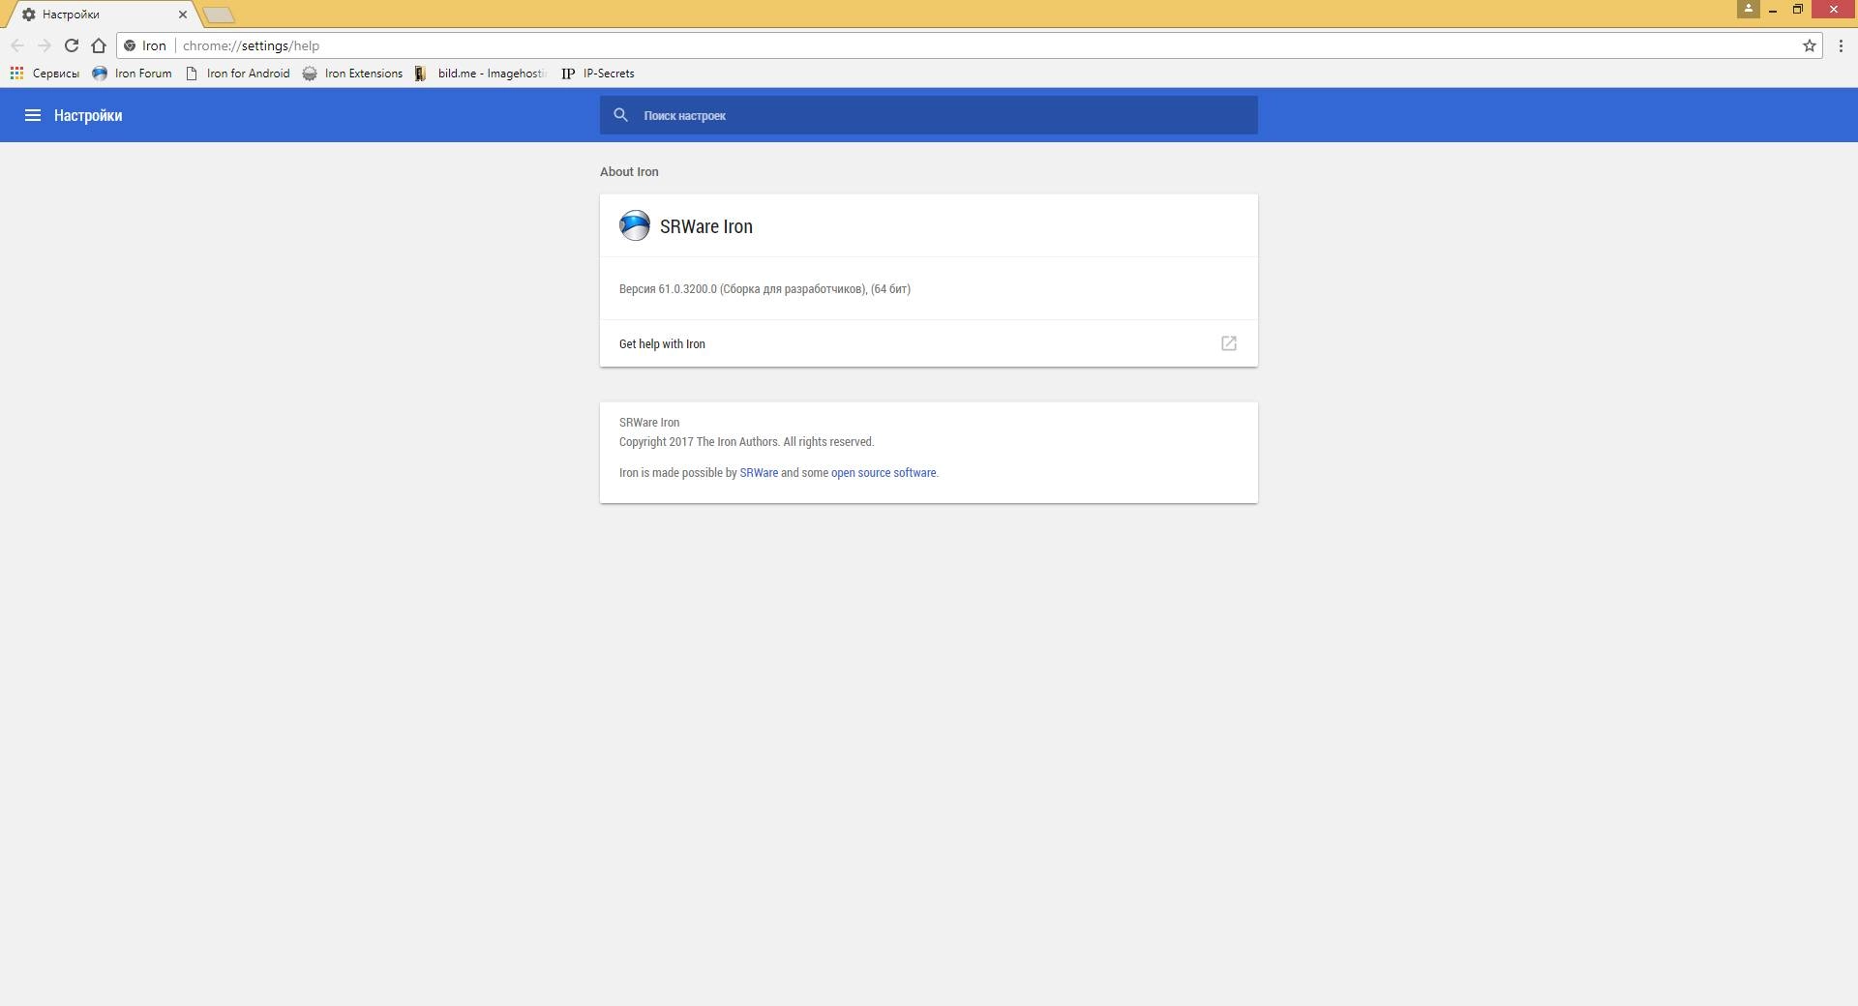The height and width of the screenshot is (1006, 1858).
Task: Click Get help with Iron
Action: click(929, 343)
